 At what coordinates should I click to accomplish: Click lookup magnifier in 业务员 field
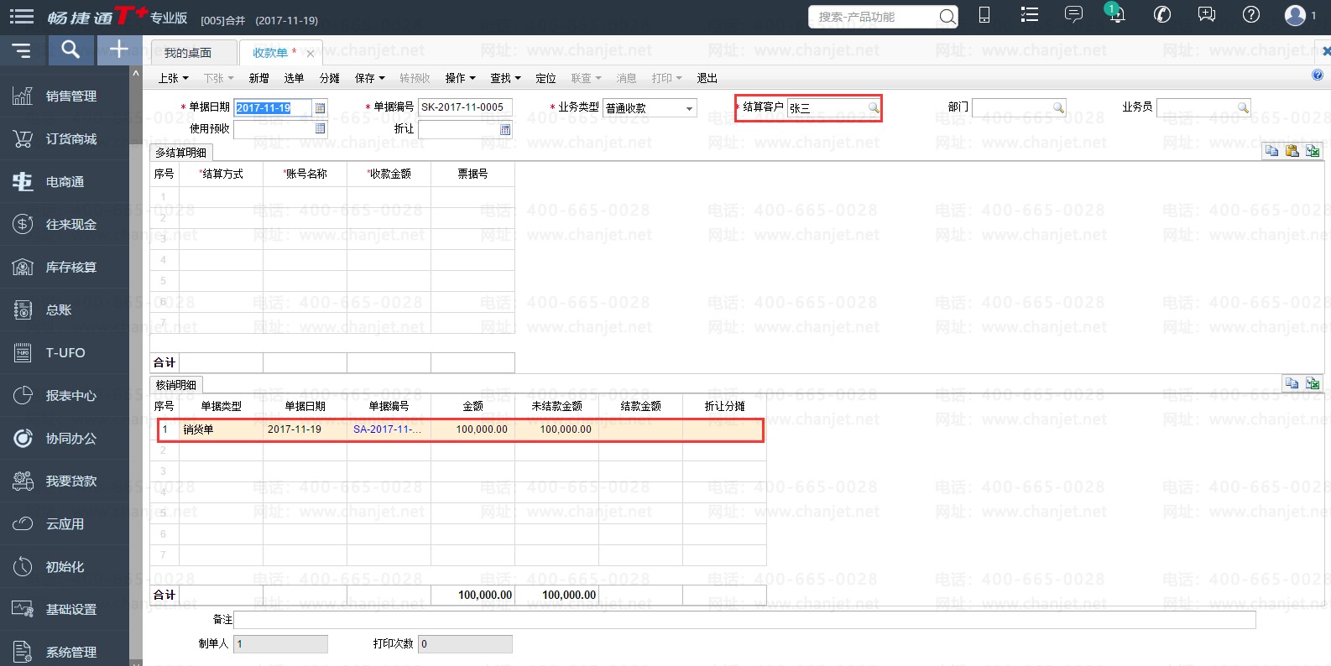point(1243,107)
